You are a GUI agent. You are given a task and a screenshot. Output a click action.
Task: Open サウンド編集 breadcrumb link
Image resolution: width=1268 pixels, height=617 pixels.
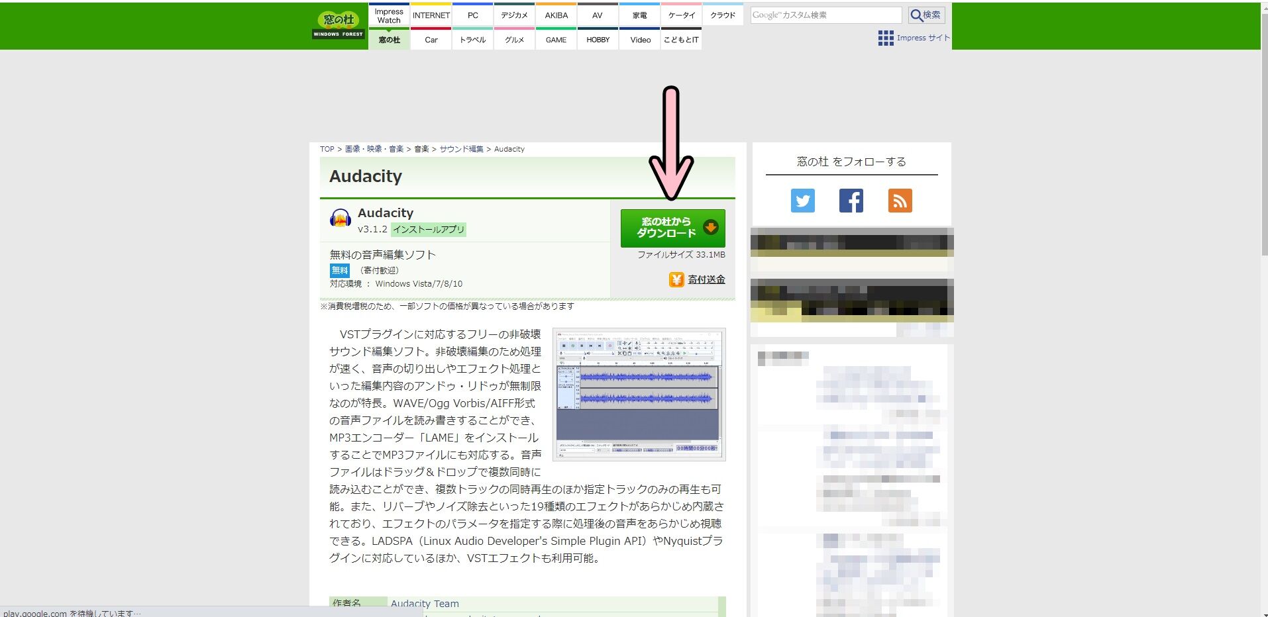tap(461, 149)
